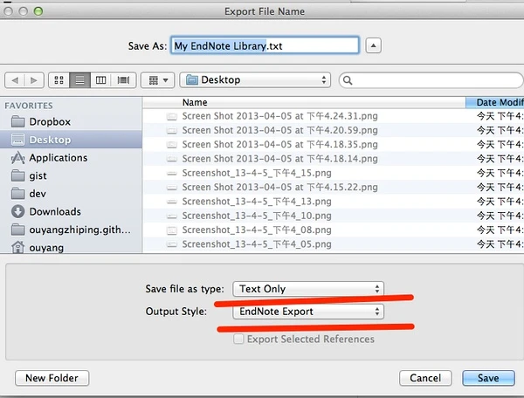Viewport: 524px width, 398px height.
Task: Open the Save file as type dropdown
Action: [x=308, y=289]
